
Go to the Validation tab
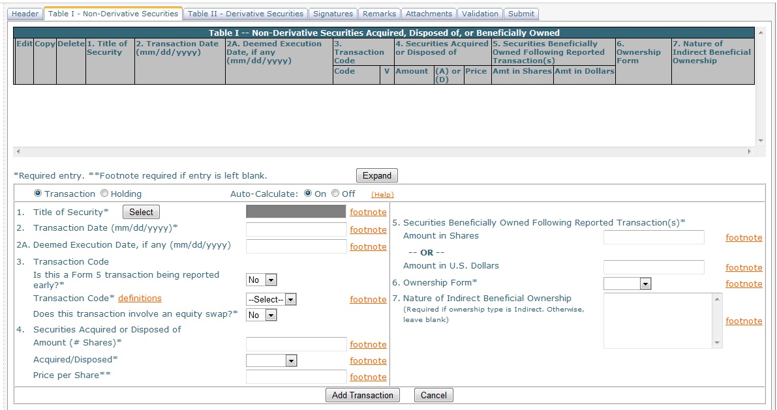[x=480, y=14]
